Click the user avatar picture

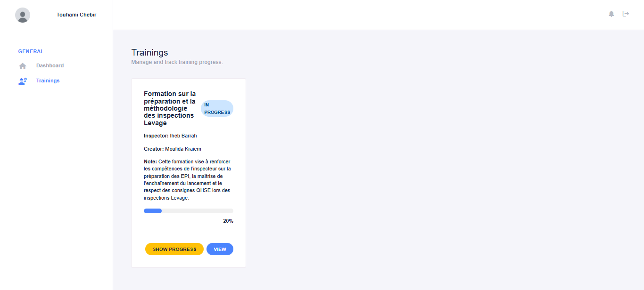(23, 15)
